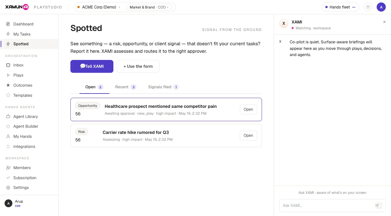The height and width of the screenshot is (216, 391).
Task: Open Outcomes via star icon
Action: click(8, 85)
